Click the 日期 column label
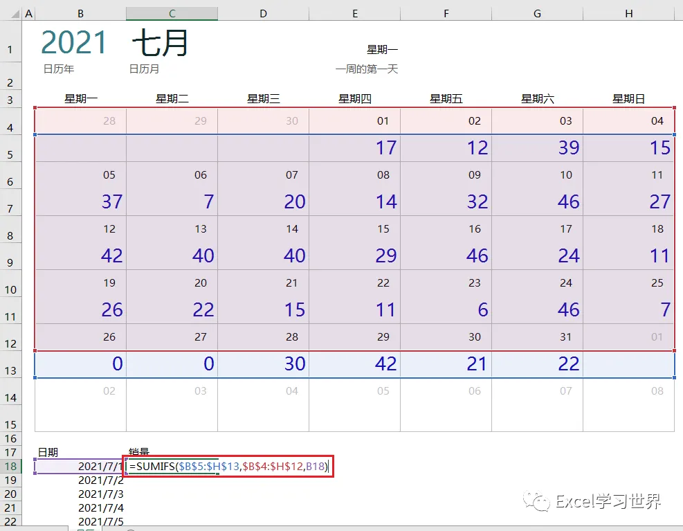The height and width of the screenshot is (531, 683). click(x=48, y=452)
